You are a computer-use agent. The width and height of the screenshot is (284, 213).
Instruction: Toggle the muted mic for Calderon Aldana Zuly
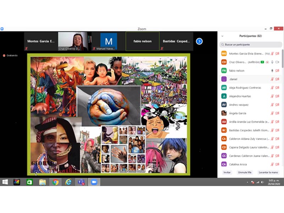tap(272, 139)
